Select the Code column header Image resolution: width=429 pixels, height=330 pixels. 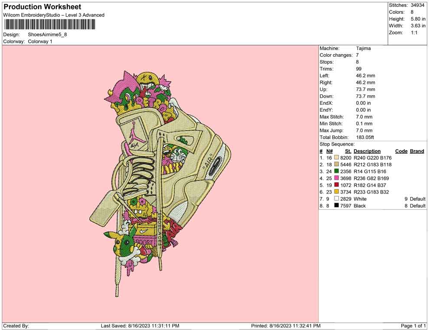point(401,151)
